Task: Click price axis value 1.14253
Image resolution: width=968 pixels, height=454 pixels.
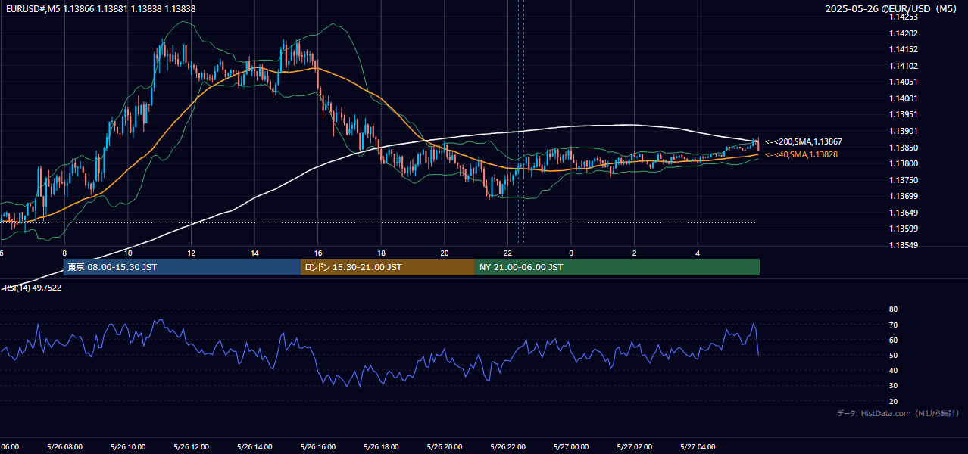Action: tap(903, 17)
